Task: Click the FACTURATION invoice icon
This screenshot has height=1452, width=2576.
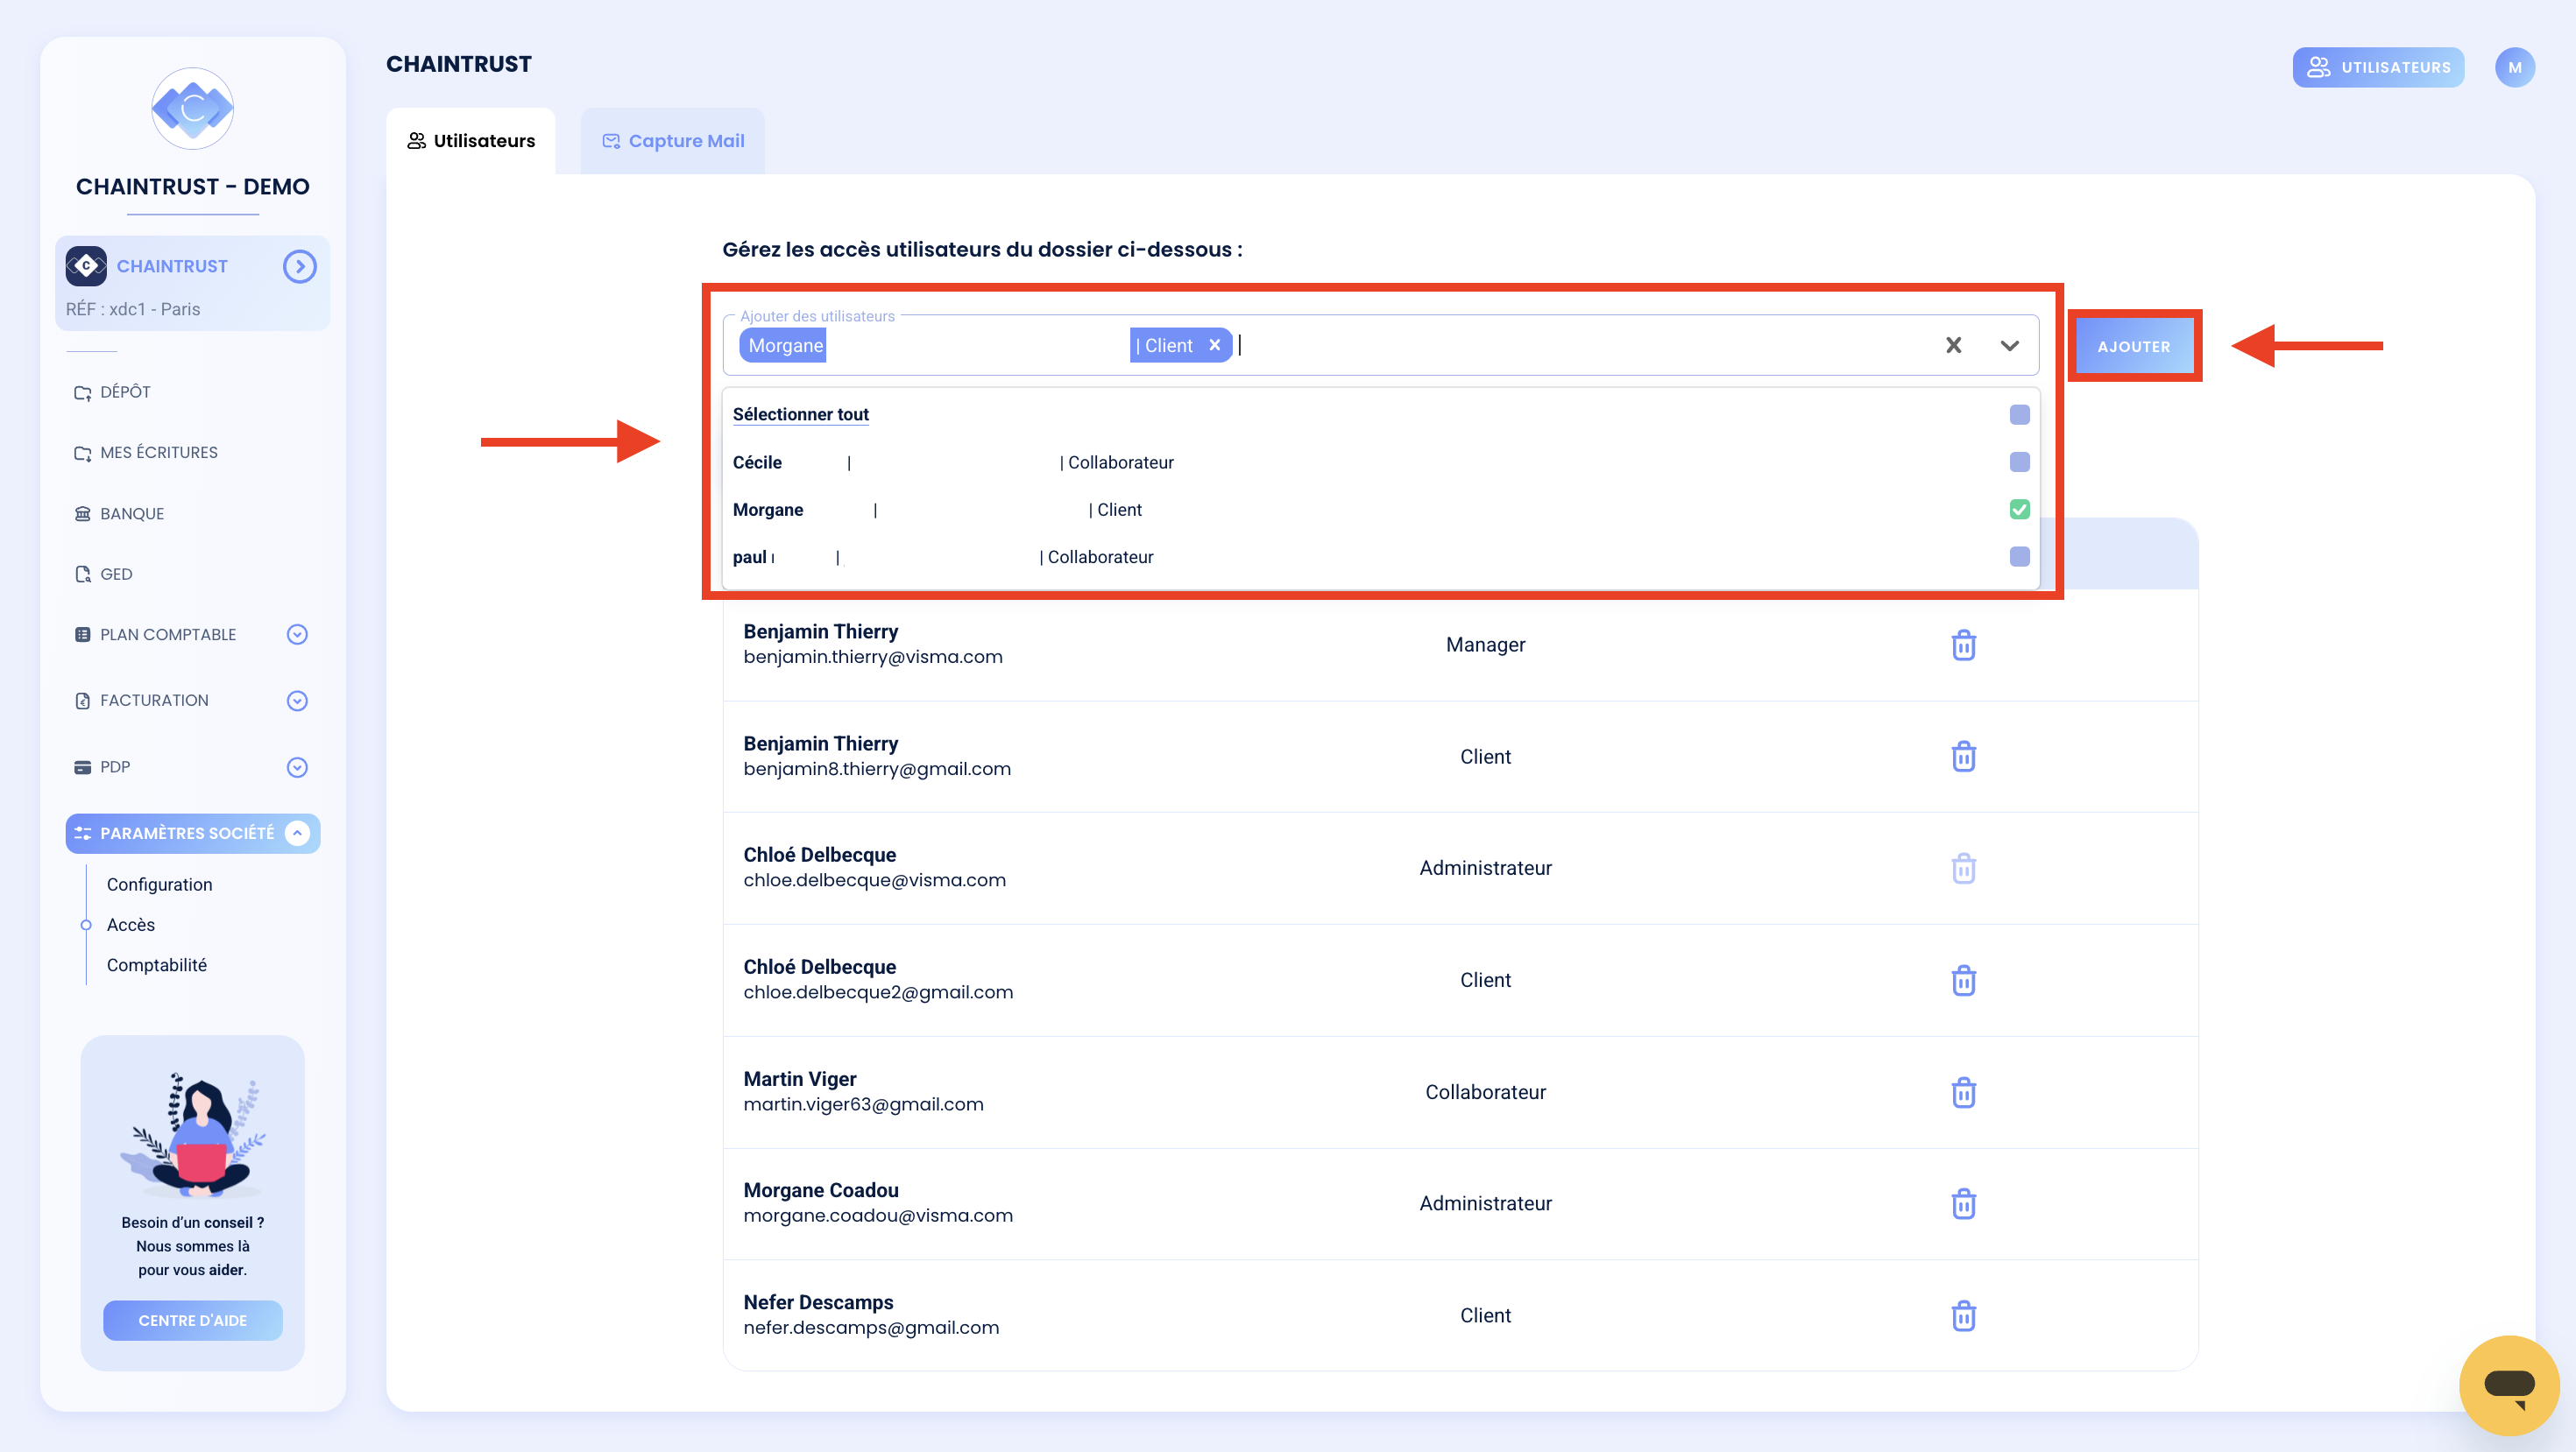Action: tap(83, 701)
